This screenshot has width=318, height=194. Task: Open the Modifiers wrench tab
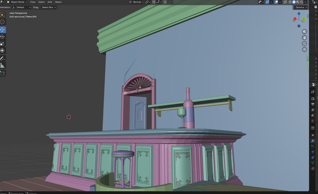point(313,141)
